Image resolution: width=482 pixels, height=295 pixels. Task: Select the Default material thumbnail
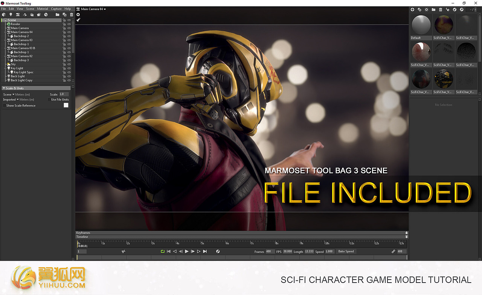click(x=421, y=25)
